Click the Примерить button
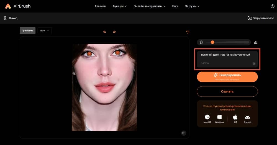The width and height of the screenshot is (277, 145). pyautogui.click(x=27, y=31)
